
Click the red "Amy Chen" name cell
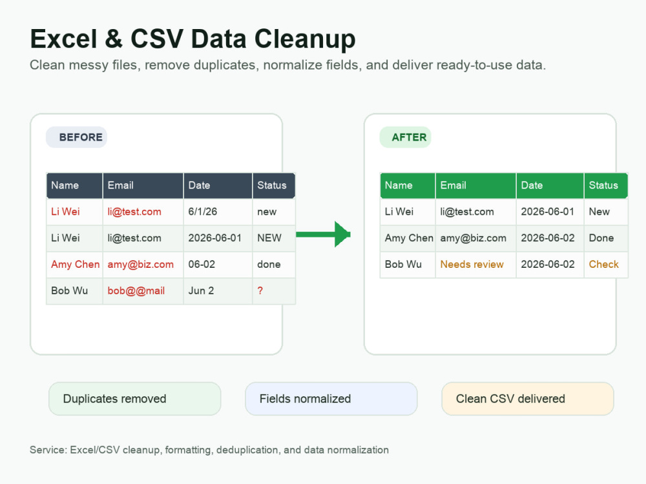click(74, 265)
